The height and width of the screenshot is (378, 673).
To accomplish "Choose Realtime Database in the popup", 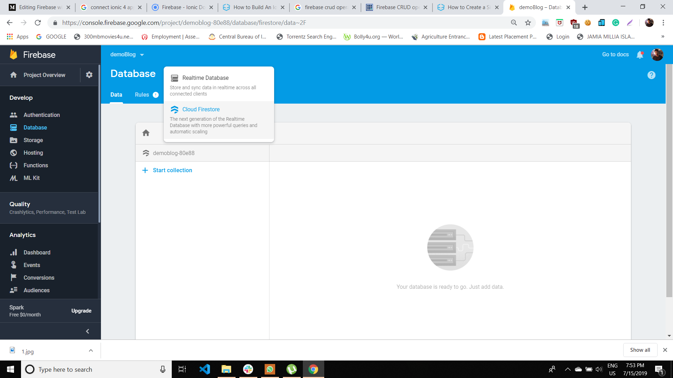I will (205, 78).
